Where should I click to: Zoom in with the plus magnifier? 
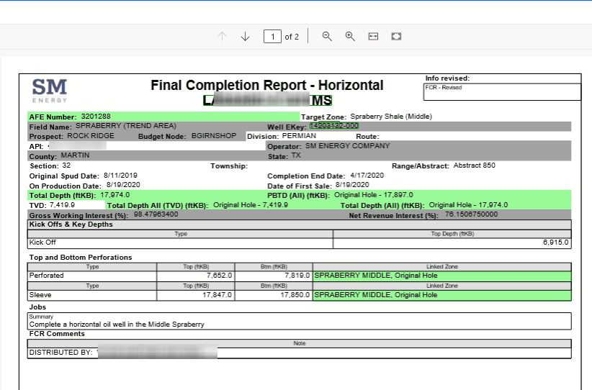tap(350, 36)
